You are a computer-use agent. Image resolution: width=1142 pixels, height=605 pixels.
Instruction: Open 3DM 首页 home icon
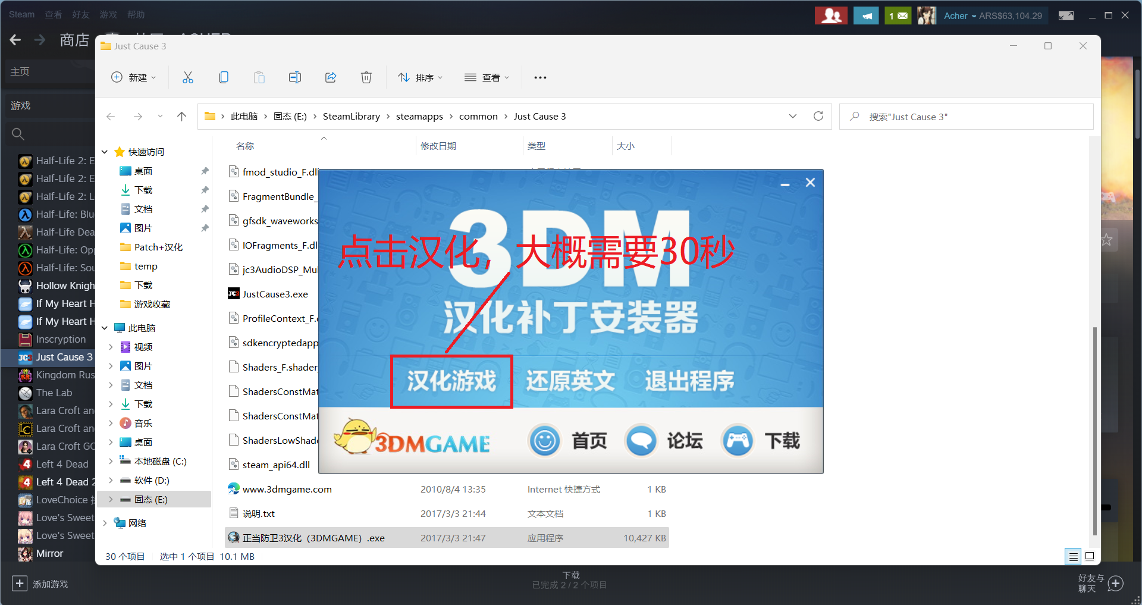tap(544, 441)
